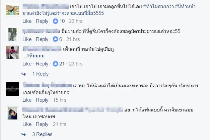
Task: Open the first commenter's outdoor profile photo
Action: [12, 10]
